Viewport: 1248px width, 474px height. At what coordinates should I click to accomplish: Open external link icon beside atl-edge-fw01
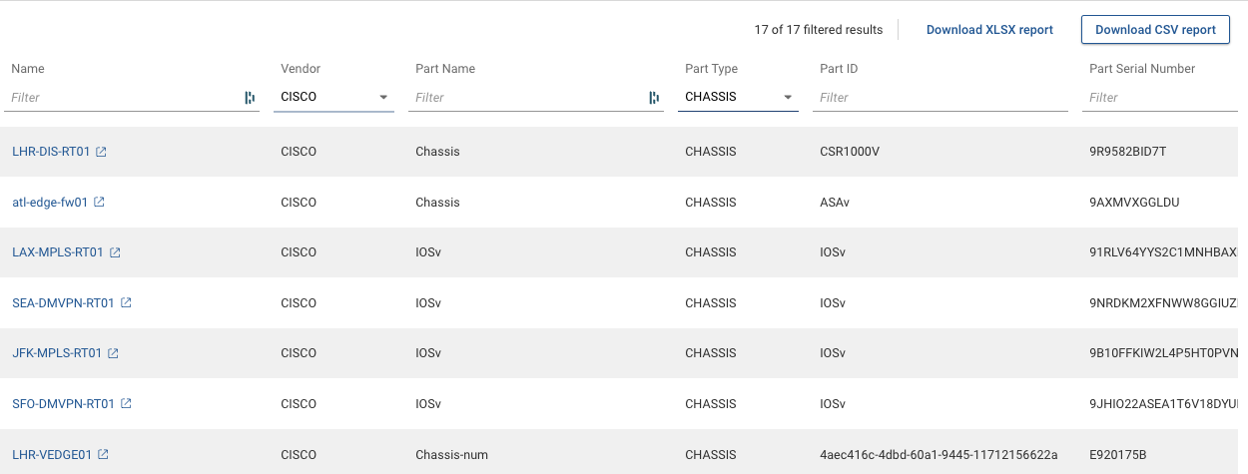[x=99, y=202]
